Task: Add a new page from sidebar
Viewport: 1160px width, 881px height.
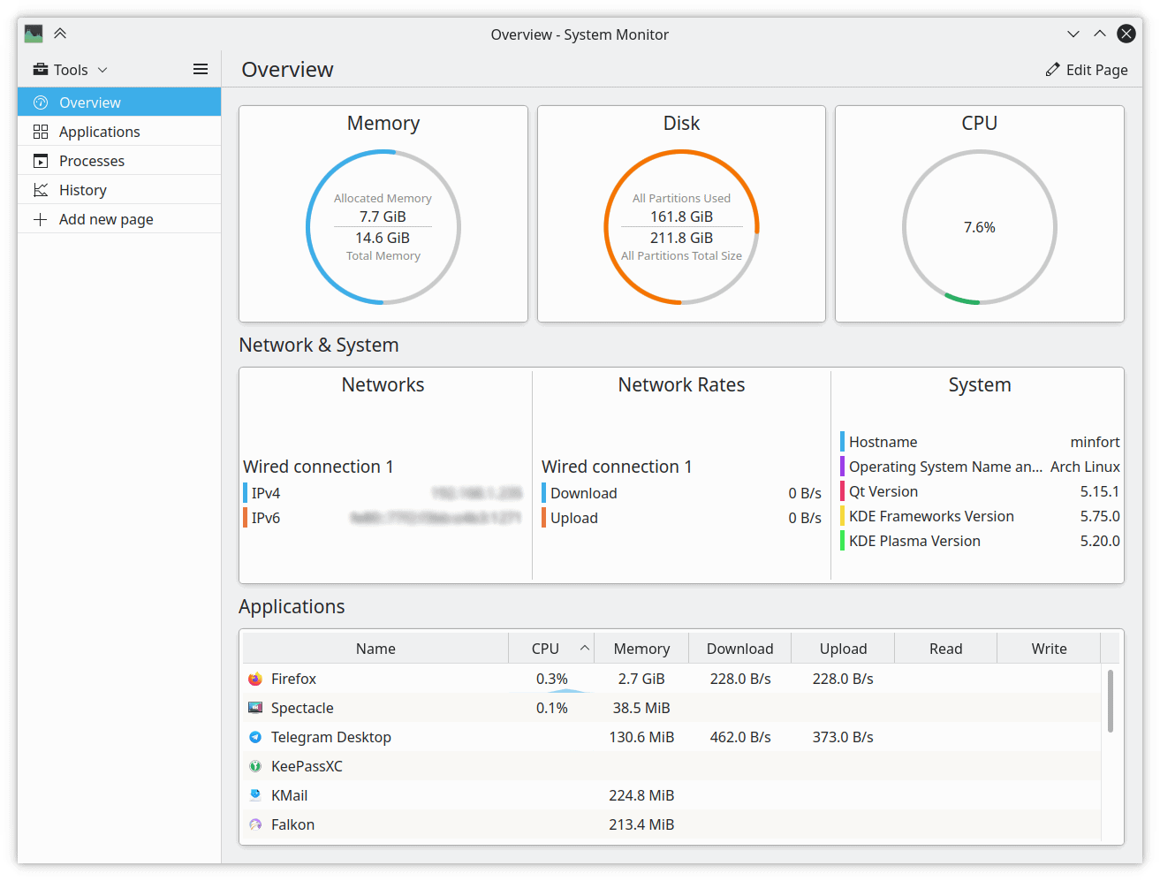Action: point(119,219)
